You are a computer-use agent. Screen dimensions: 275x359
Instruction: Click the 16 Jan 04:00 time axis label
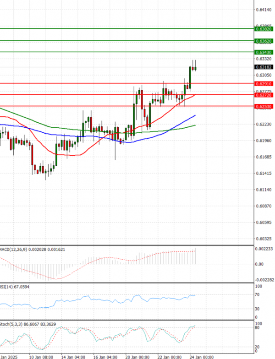pos(105,357)
